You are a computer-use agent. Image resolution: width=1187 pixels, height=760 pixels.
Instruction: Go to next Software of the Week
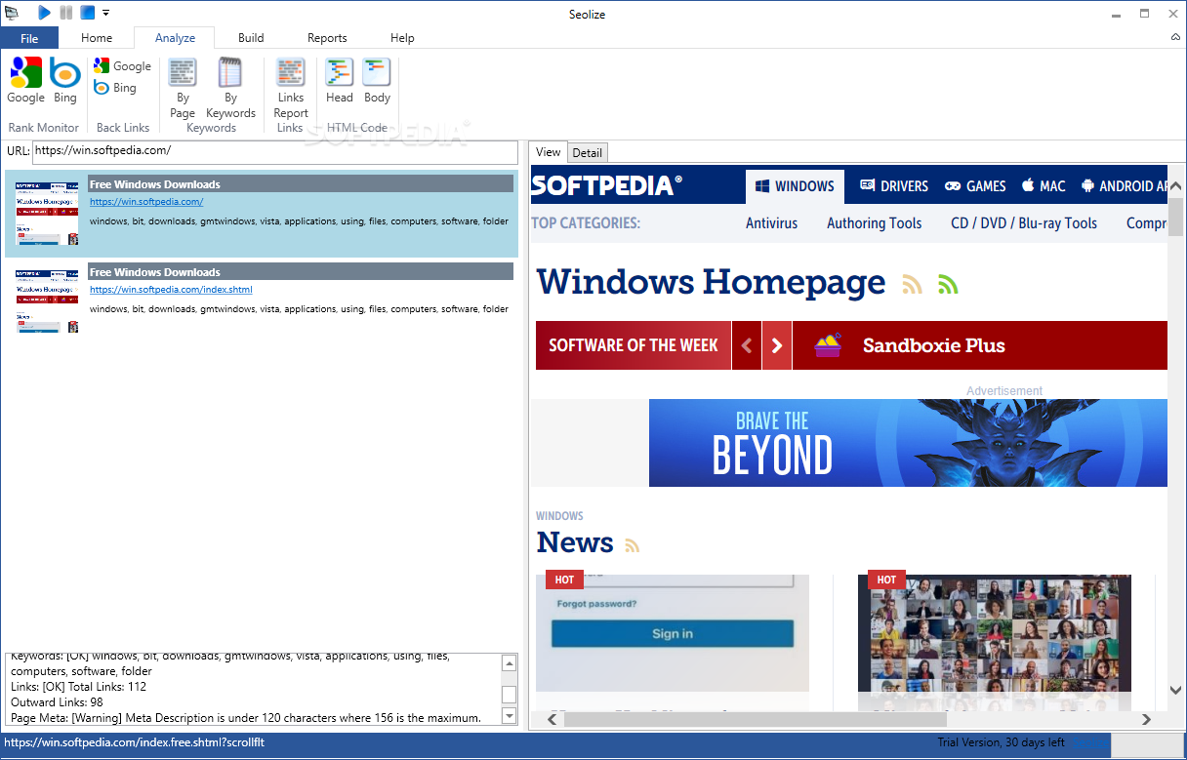[x=777, y=345]
